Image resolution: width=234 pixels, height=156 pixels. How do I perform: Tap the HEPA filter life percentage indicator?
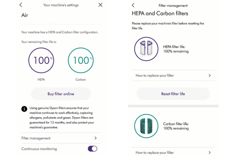tap(41, 60)
